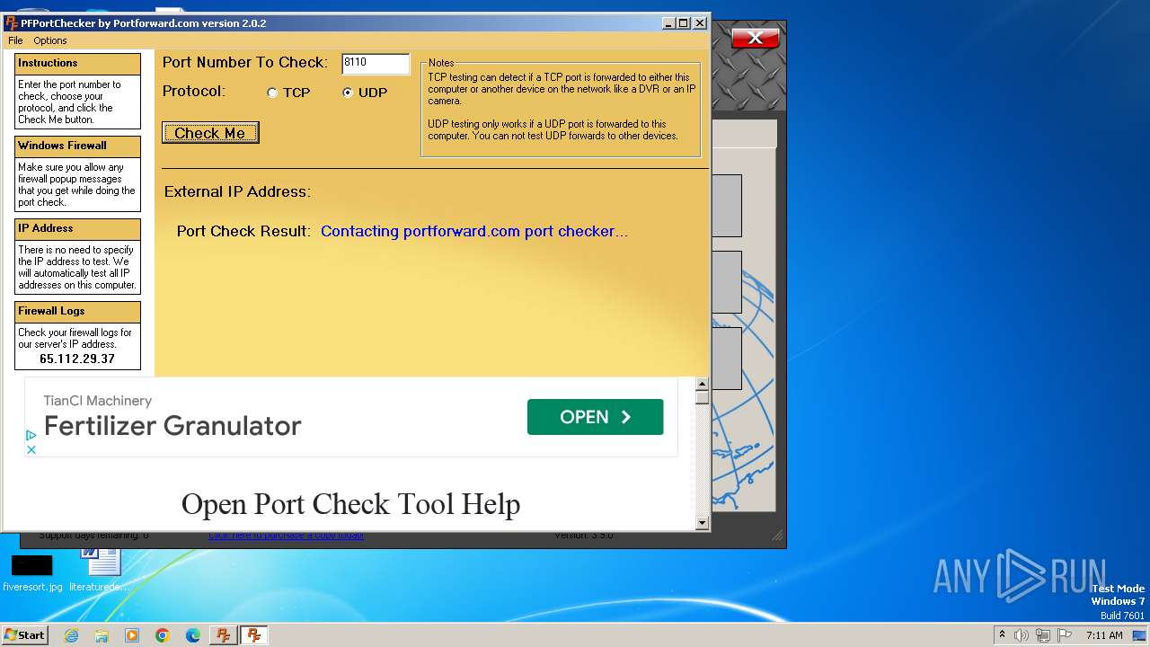The width and height of the screenshot is (1150, 647).
Task: Click the 7:11 AM system clock
Action: click(1104, 635)
